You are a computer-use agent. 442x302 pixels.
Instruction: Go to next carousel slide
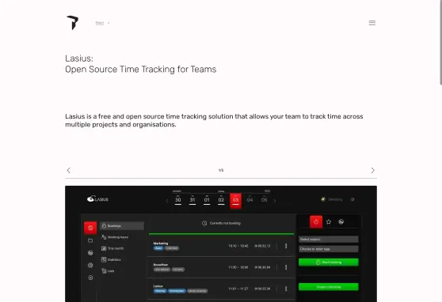(x=373, y=170)
